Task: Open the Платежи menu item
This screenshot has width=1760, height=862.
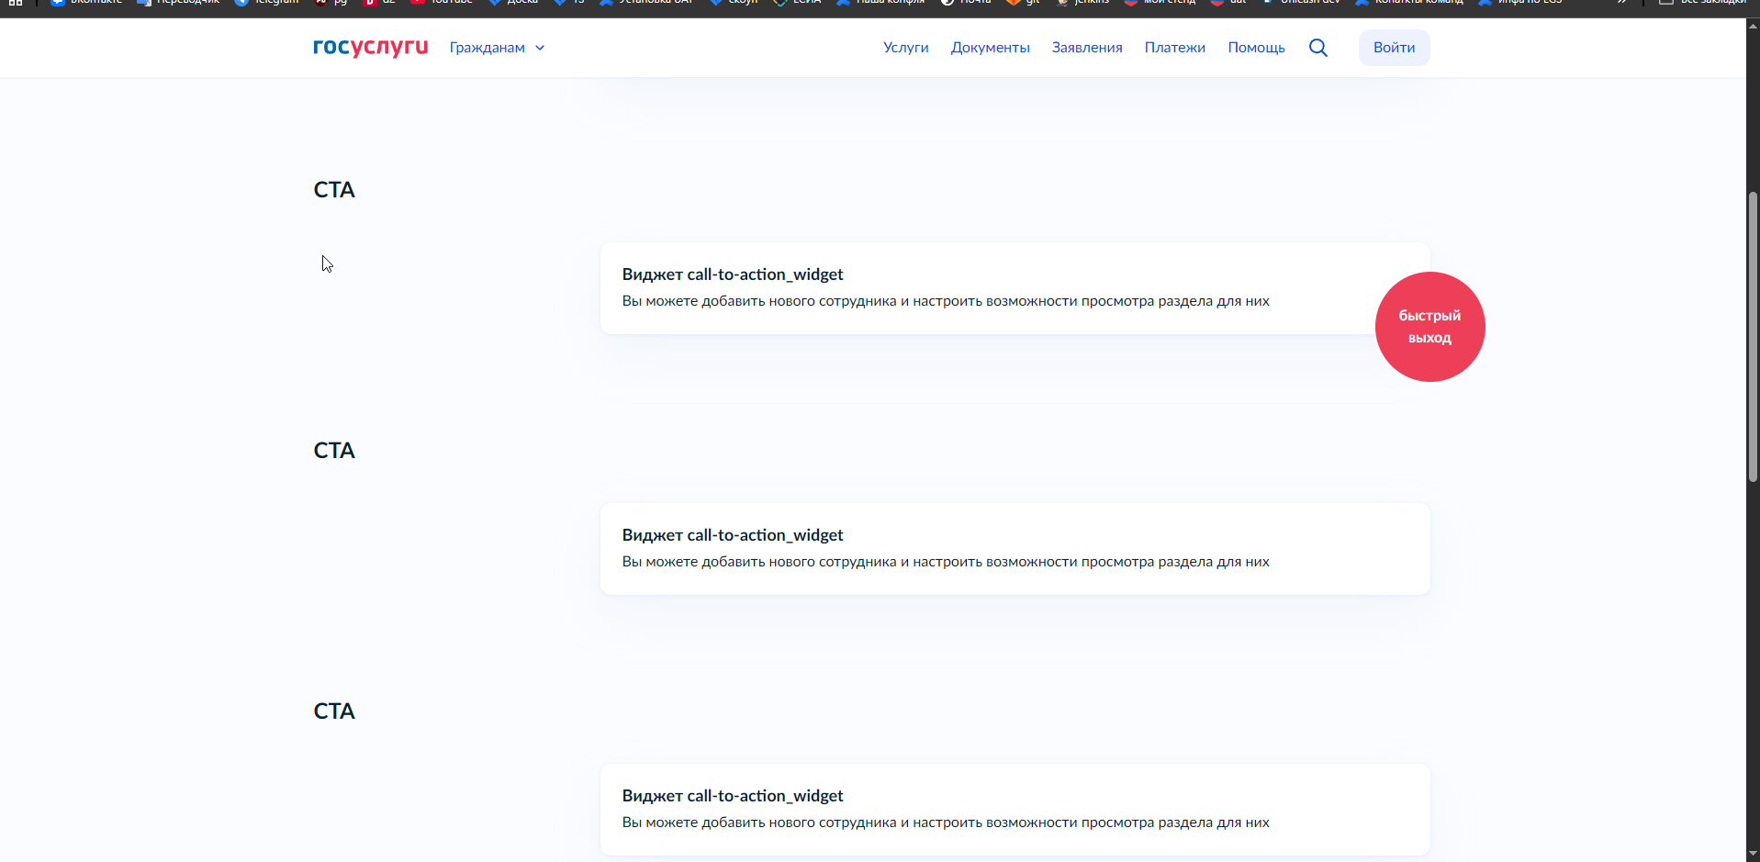Action: pos(1174,48)
